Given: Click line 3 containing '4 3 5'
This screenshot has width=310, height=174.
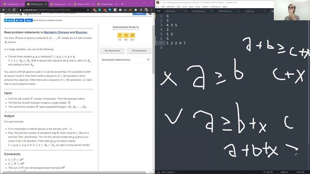Looking at the screenshot, I should pos(172,25).
